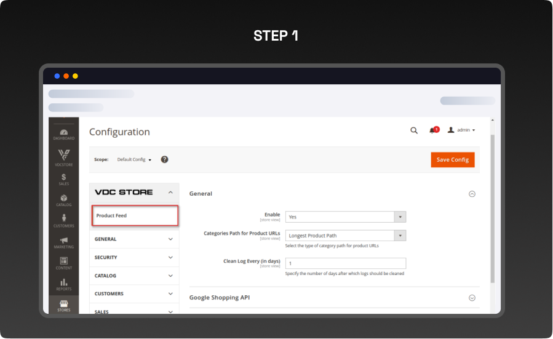This screenshot has width=553, height=339.
Task: Open the Dashboard sidebar icon
Action: pyautogui.click(x=63, y=133)
